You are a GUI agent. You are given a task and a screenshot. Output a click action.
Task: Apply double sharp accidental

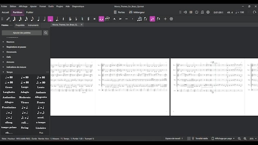(94, 19)
